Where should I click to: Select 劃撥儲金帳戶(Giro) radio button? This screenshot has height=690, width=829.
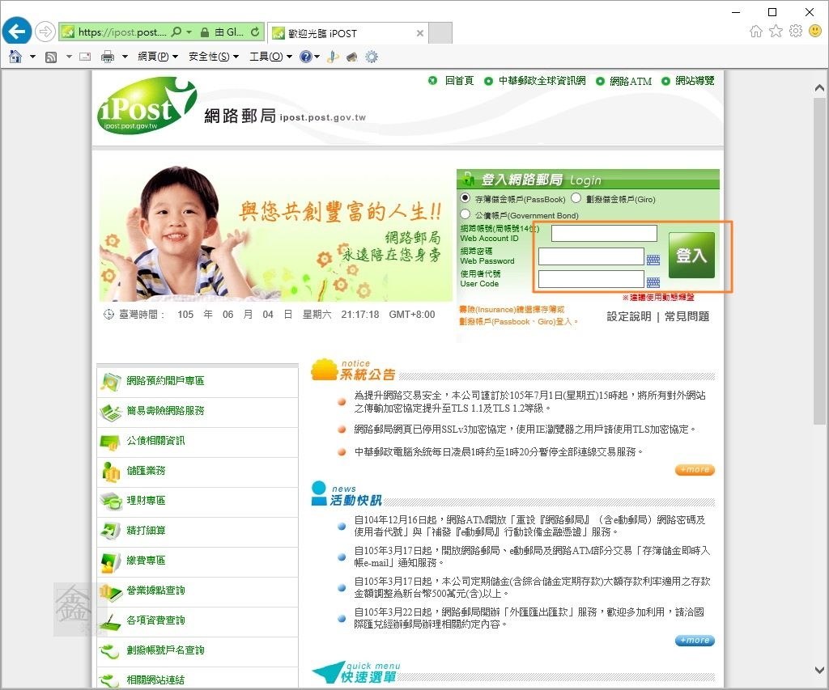click(576, 198)
